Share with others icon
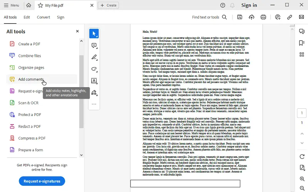Image resolution: width=308 pixels, height=192 pixels. [278, 17]
